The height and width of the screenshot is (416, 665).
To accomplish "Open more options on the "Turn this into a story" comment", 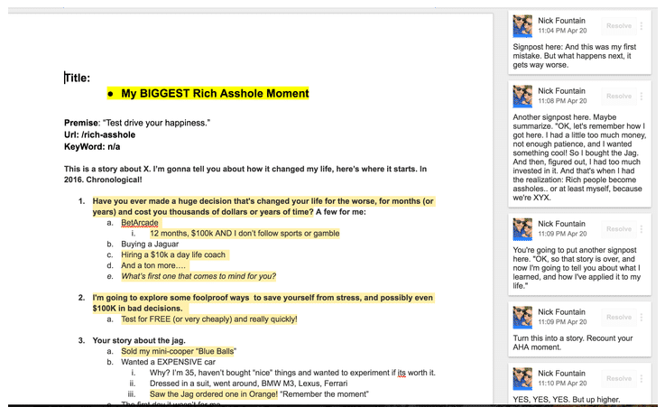I will coord(642,318).
